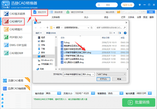Launch 迅捷CAD编辑器
Screen dimensions: 157x109
16,89
